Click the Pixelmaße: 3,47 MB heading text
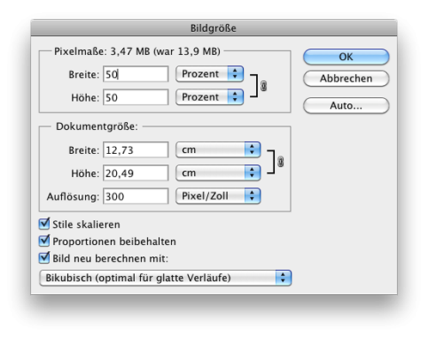Viewport: 428px width, 337px height. coord(138,52)
